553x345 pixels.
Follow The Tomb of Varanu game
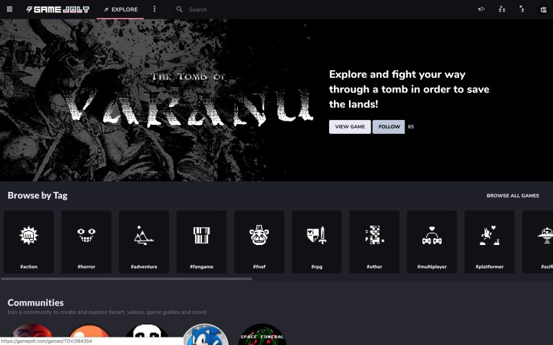tap(388, 127)
